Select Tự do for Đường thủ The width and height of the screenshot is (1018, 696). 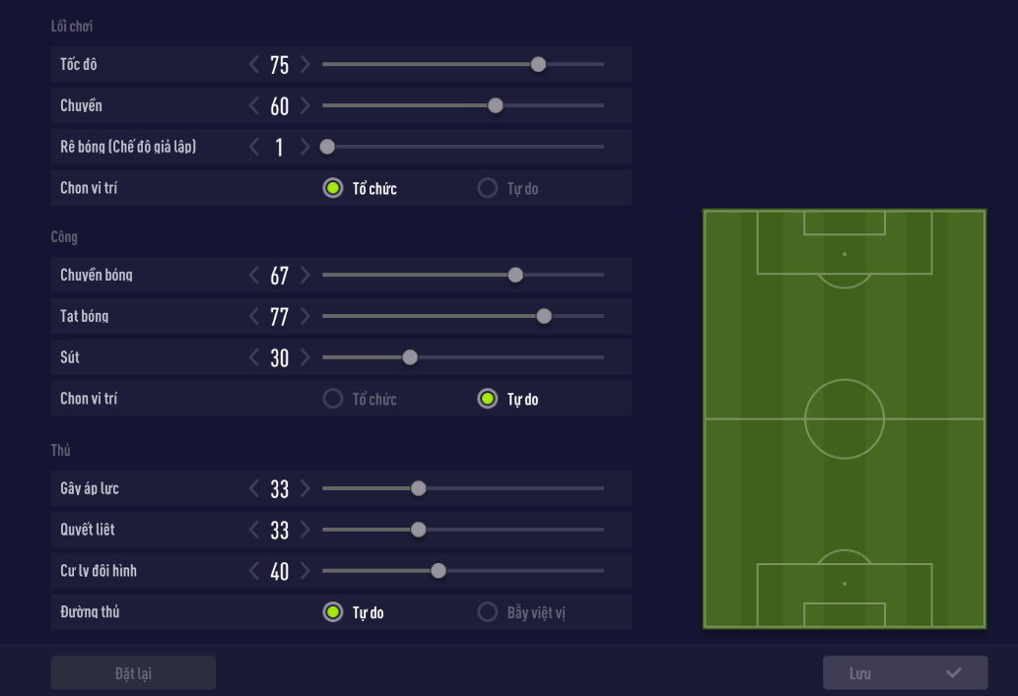click(x=333, y=612)
